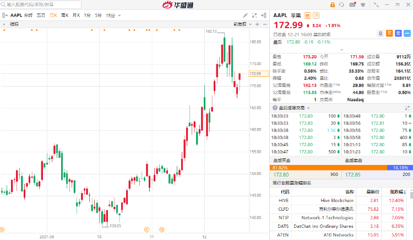Screen dimensions: 413x240
Task: Click the 18:30:38 trade with 1.5K volume
Action: 305,130
